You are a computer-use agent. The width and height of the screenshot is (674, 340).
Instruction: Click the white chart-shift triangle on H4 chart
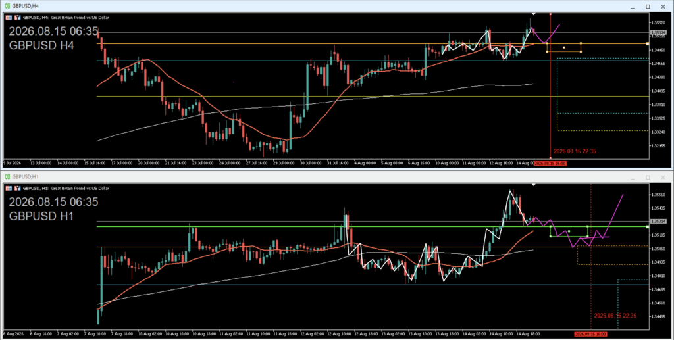coord(533,14)
